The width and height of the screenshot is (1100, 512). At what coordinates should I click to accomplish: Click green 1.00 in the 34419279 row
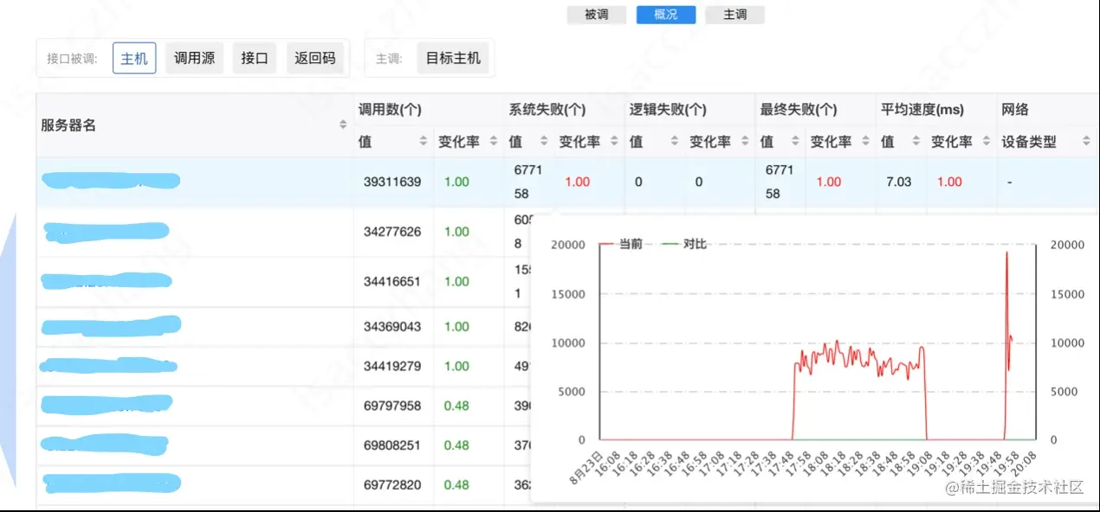tap(456, 367)
